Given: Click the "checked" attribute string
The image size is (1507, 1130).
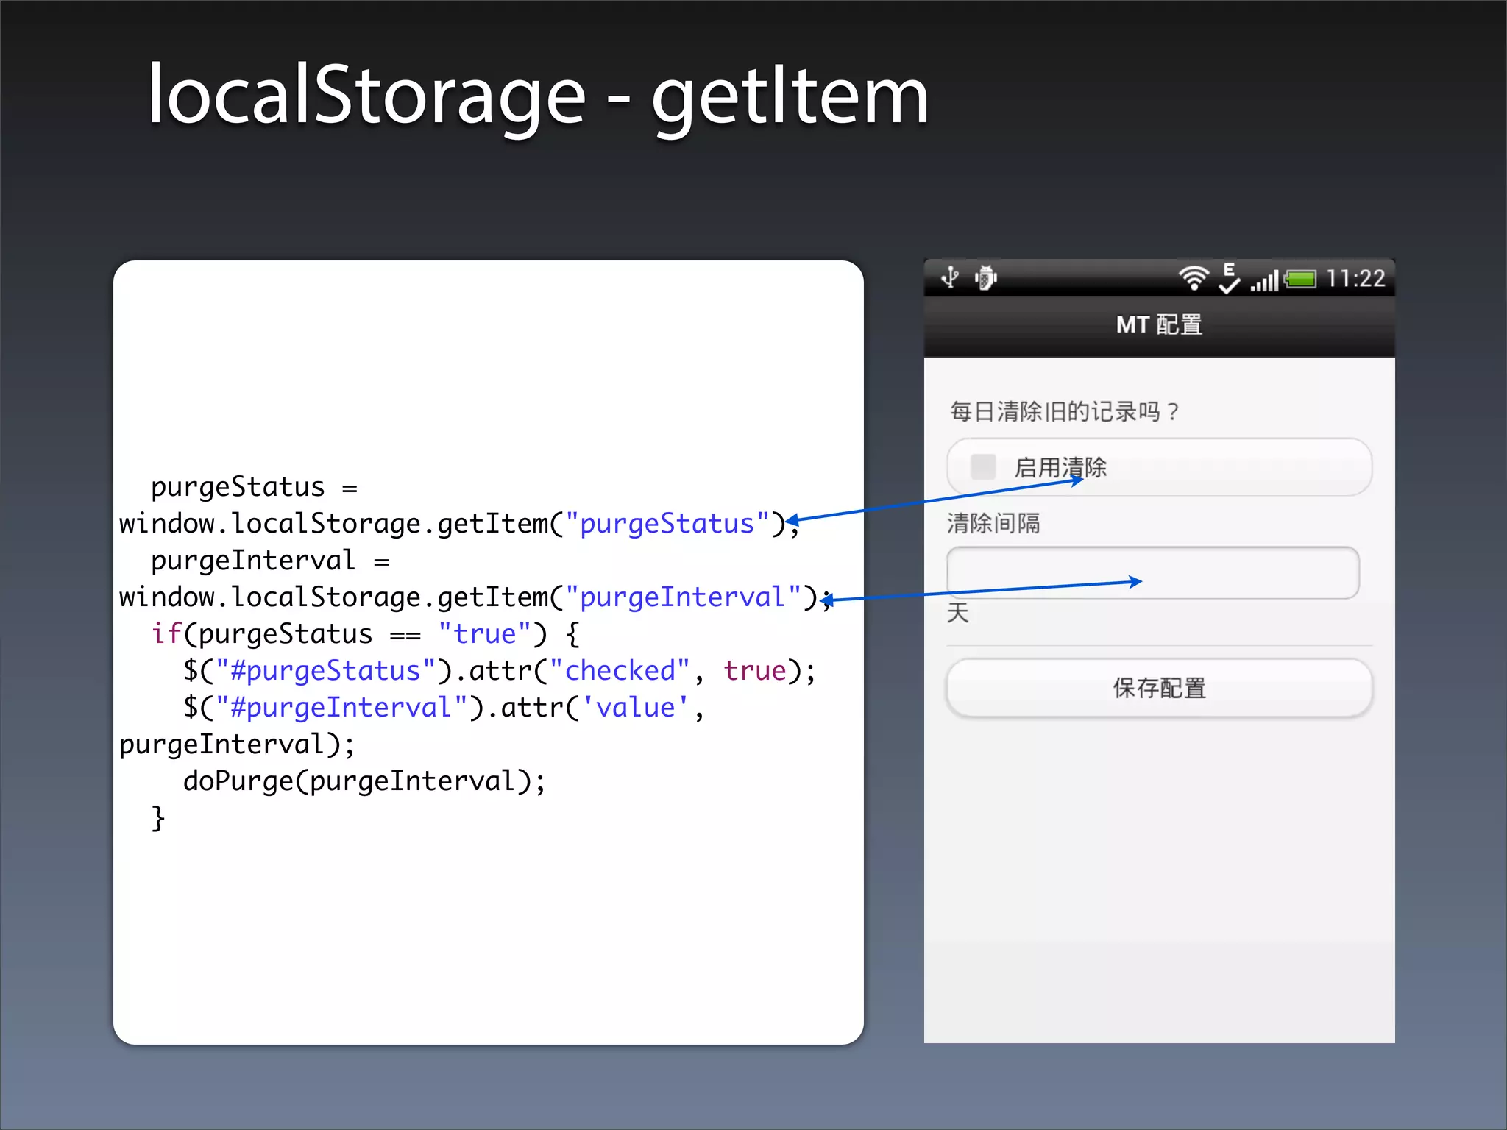Looking at the screenshot, I should pyautogui.click(x=620, y=670).
